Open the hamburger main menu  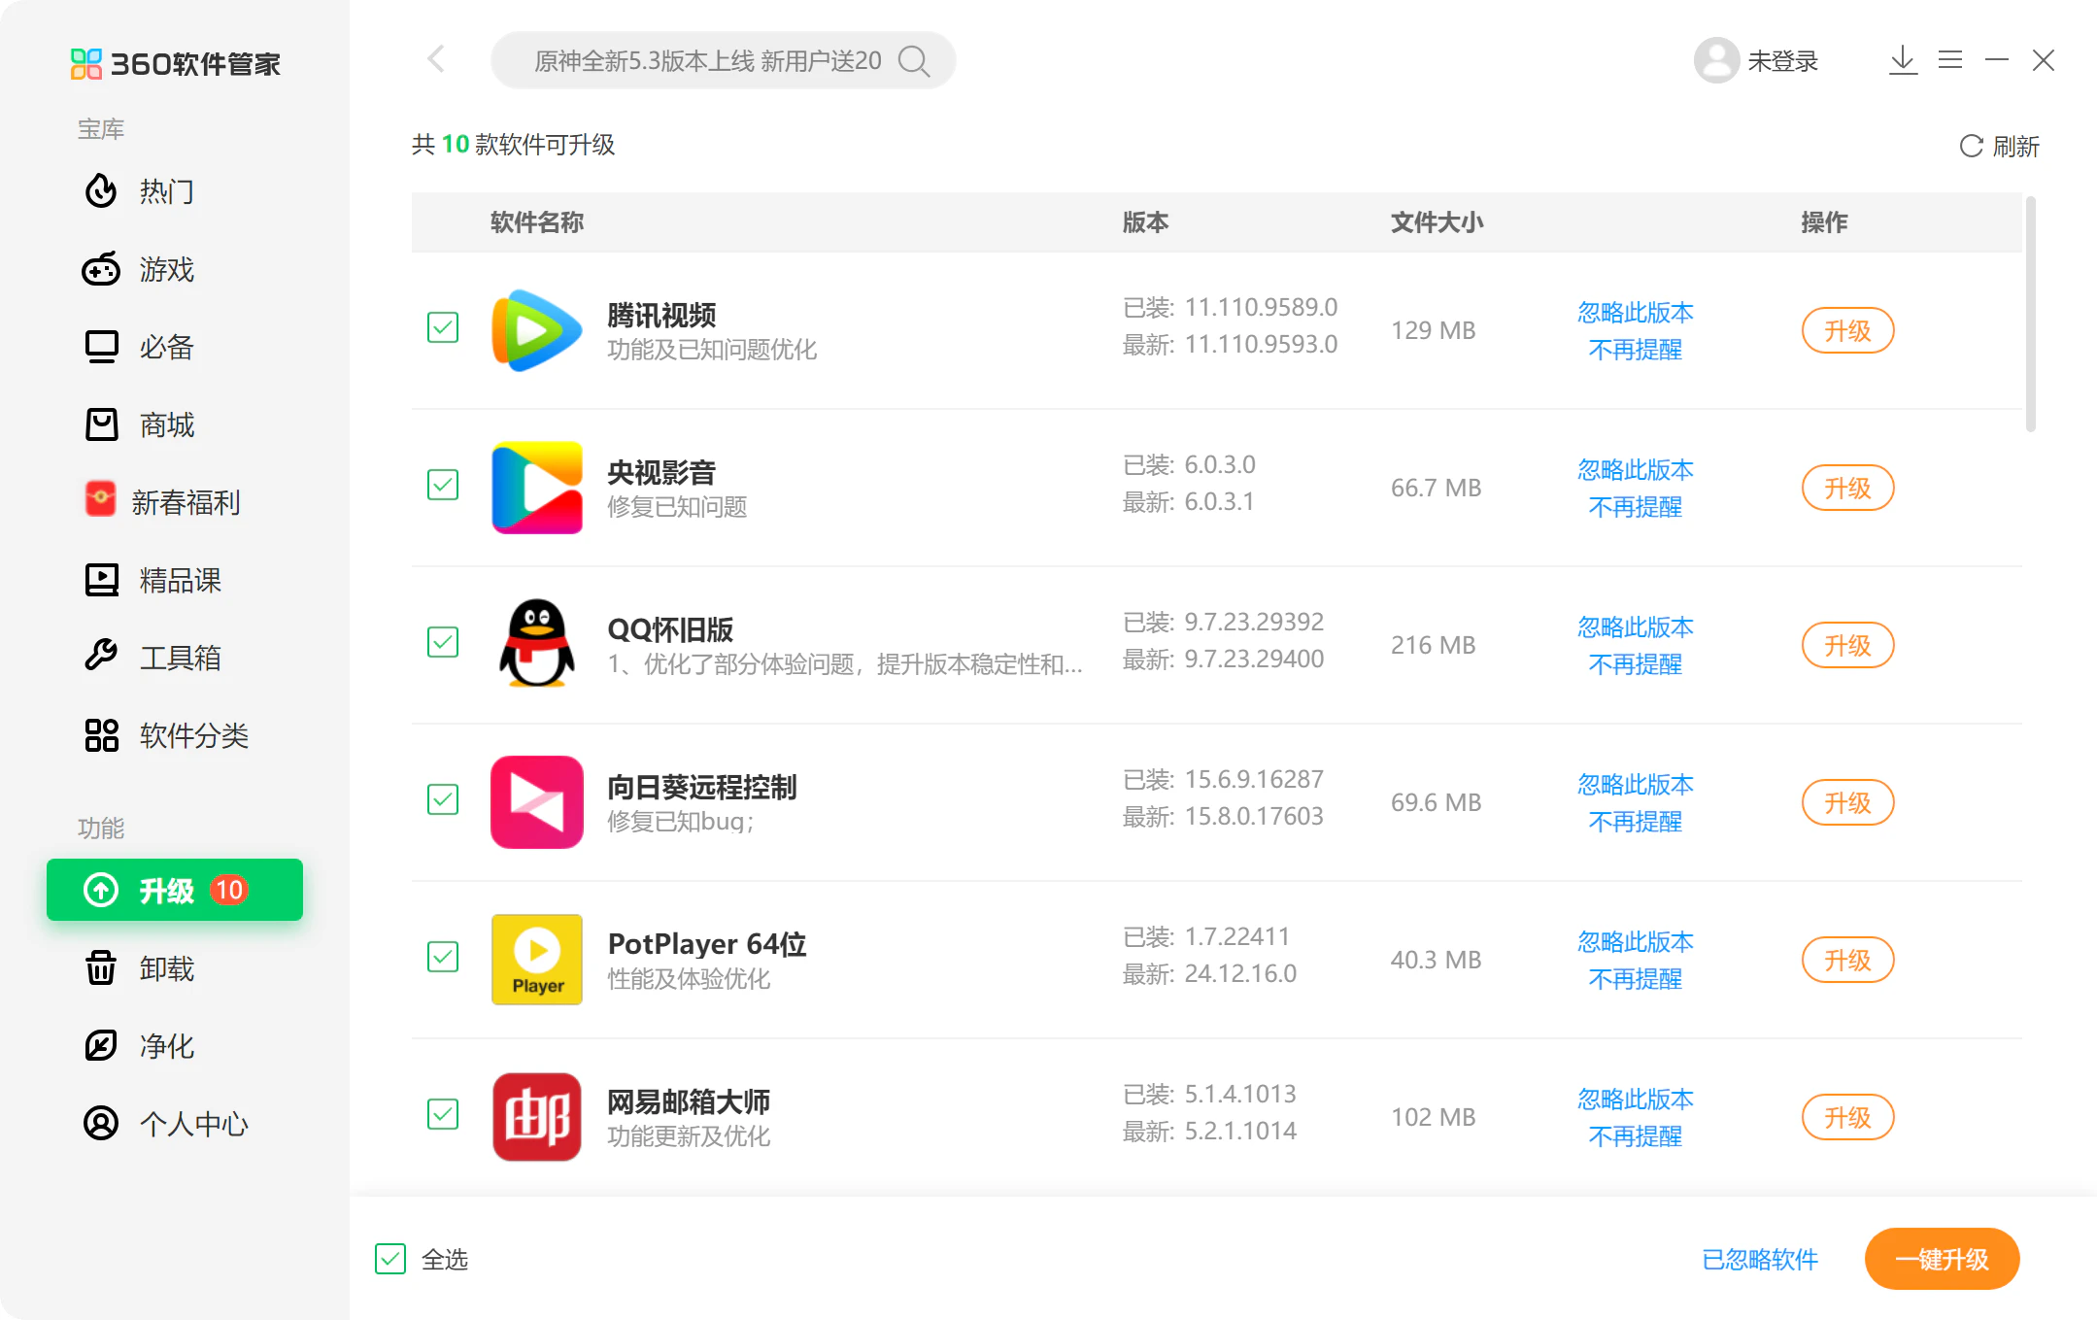tap(1949, 61)
